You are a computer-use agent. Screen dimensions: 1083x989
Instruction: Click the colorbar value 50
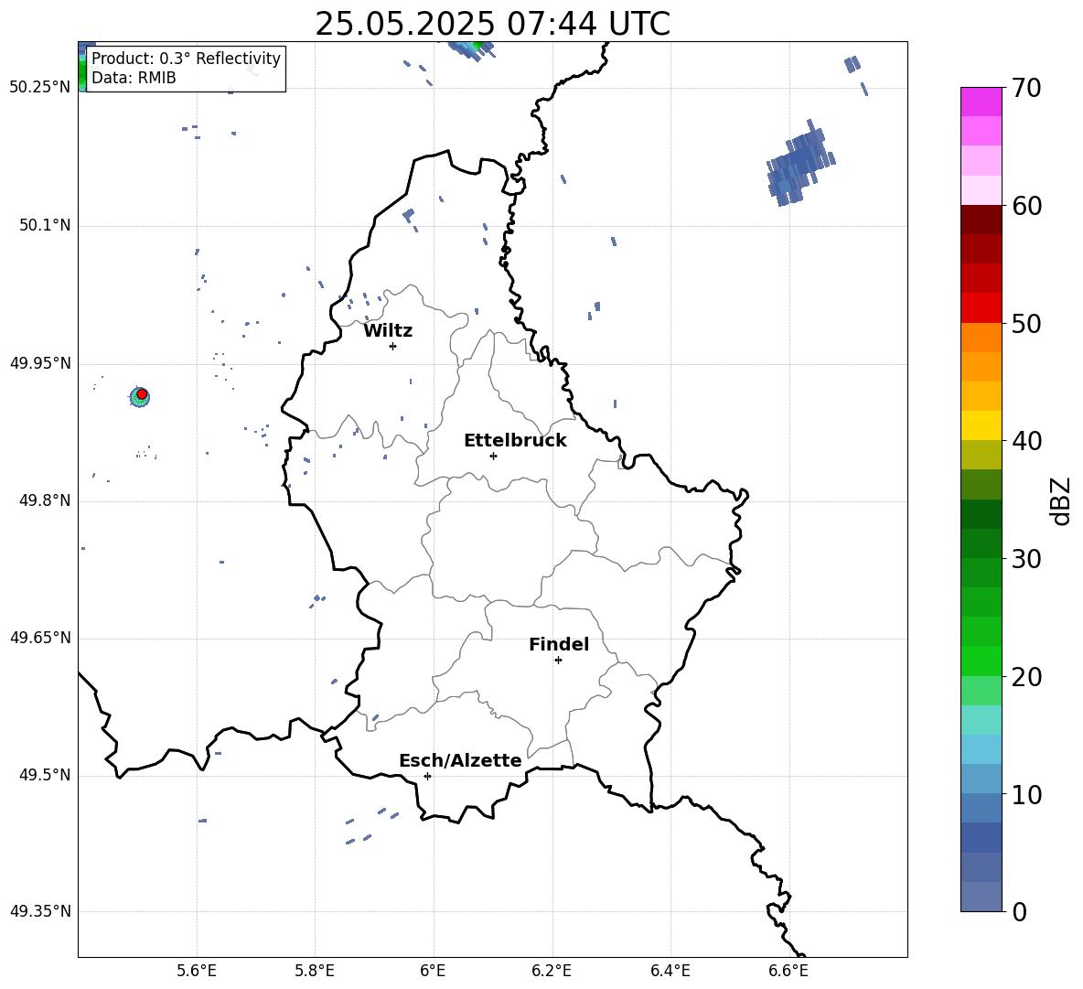1025,323
